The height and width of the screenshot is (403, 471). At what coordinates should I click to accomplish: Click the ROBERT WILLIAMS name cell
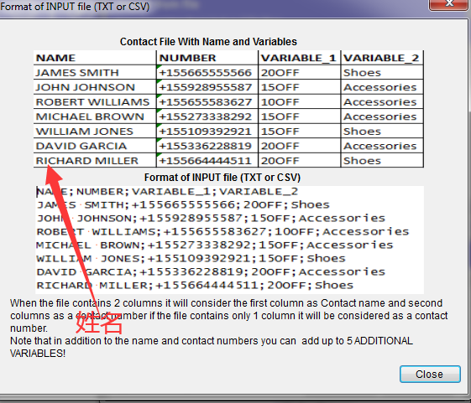click(x=95, y=101)
